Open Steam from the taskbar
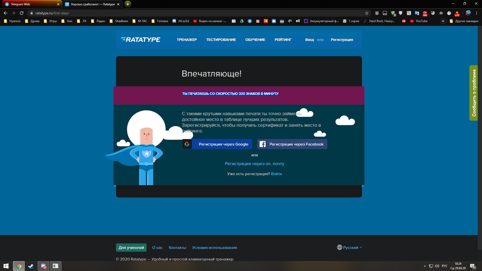482x271 pixels. [31, 266]
